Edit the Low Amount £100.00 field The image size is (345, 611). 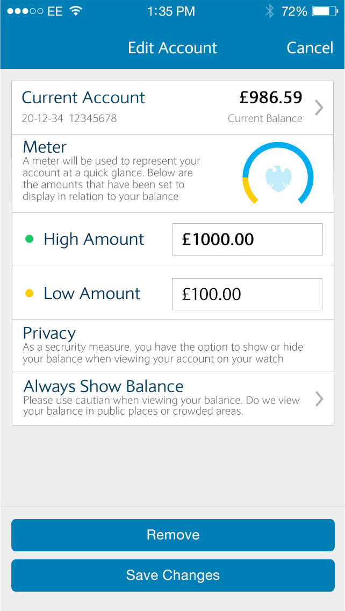click(x=247, y=294)
